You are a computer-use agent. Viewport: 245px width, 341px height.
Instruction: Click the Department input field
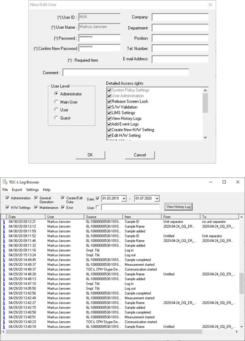pyautogui.click(x=180, y=28)
